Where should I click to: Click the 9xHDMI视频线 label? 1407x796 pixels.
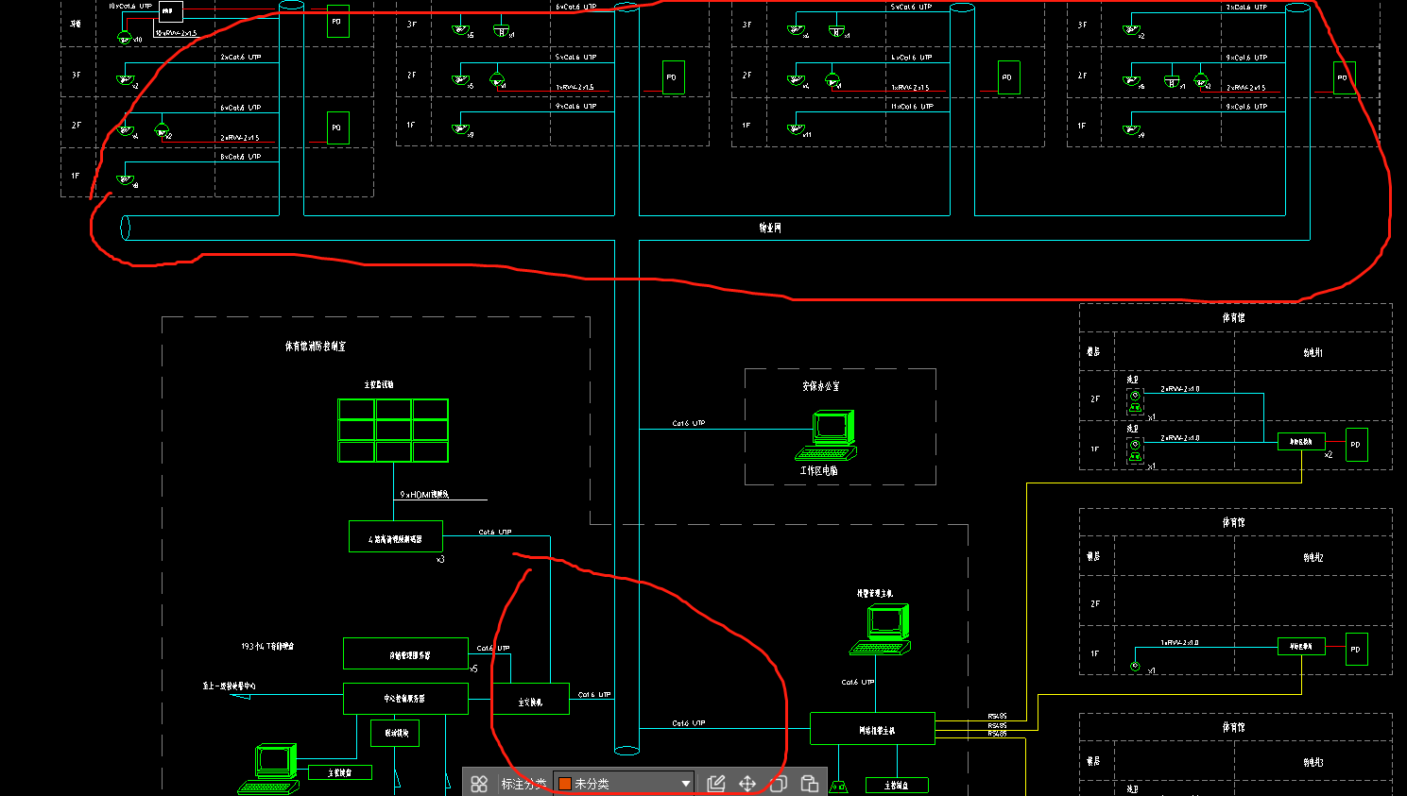[424, 494]
